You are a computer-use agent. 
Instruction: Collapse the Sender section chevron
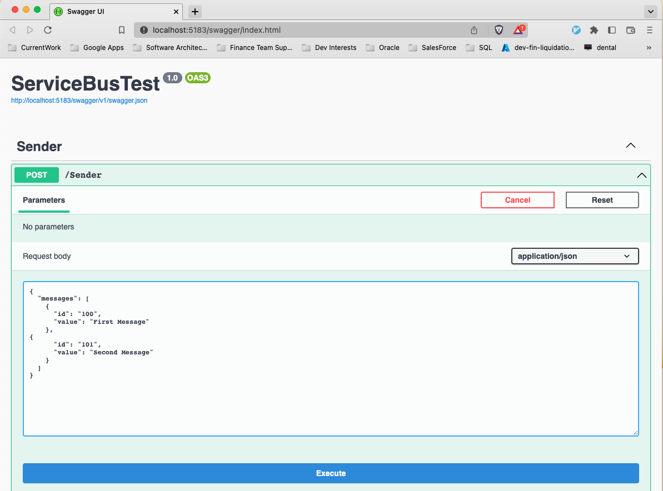click(630, 146)
